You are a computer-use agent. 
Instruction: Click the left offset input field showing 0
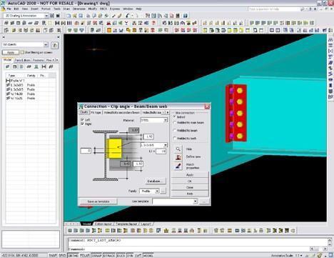86,151
